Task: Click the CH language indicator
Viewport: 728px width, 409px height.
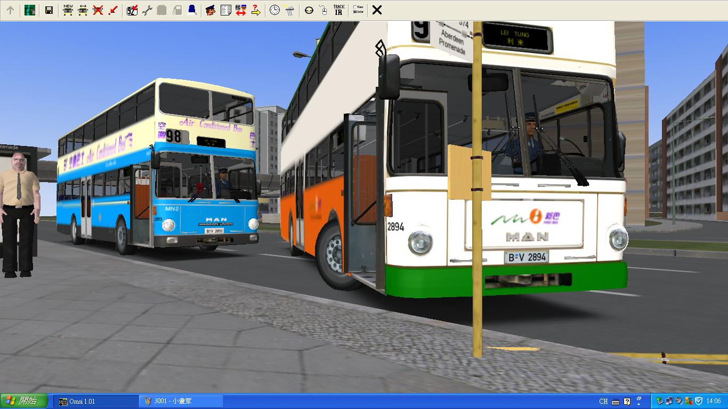Action: (603, 402)
